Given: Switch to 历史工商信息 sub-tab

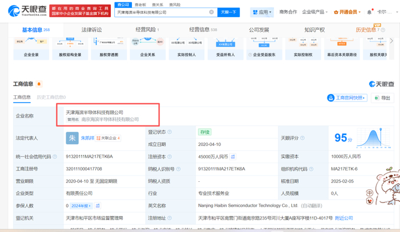Looking at the screenshot, I should (x=51, y=97).
